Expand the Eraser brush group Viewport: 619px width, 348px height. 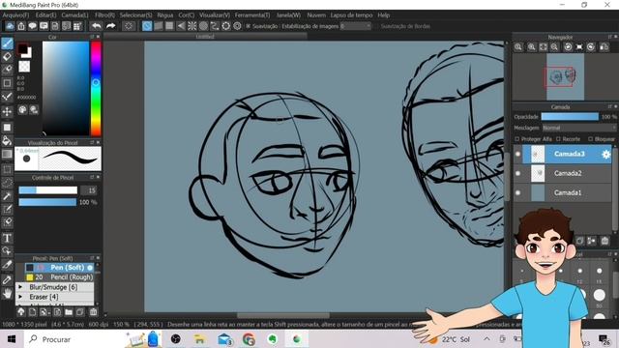(x=20, y=297)
